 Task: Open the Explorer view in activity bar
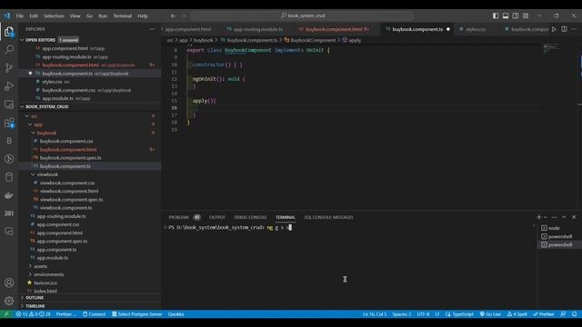pyautogui.click(x=9, y=32)
